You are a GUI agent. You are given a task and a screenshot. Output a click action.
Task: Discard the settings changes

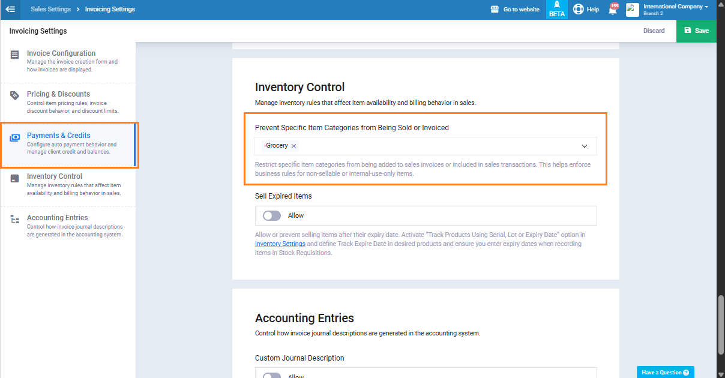coord(654,31)
